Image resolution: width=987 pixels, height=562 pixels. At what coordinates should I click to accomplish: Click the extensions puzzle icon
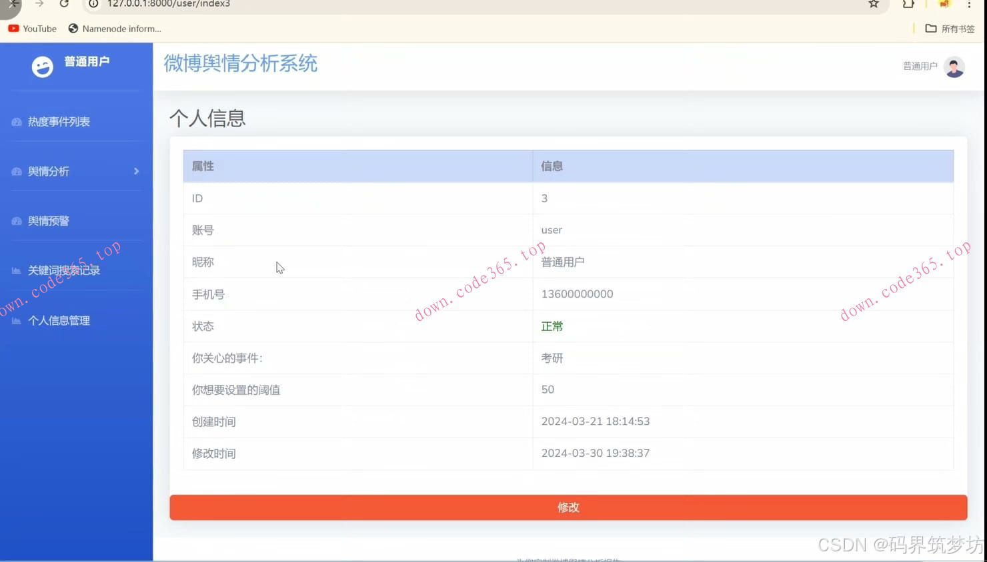pyautogui.click(x=908, y=5)
